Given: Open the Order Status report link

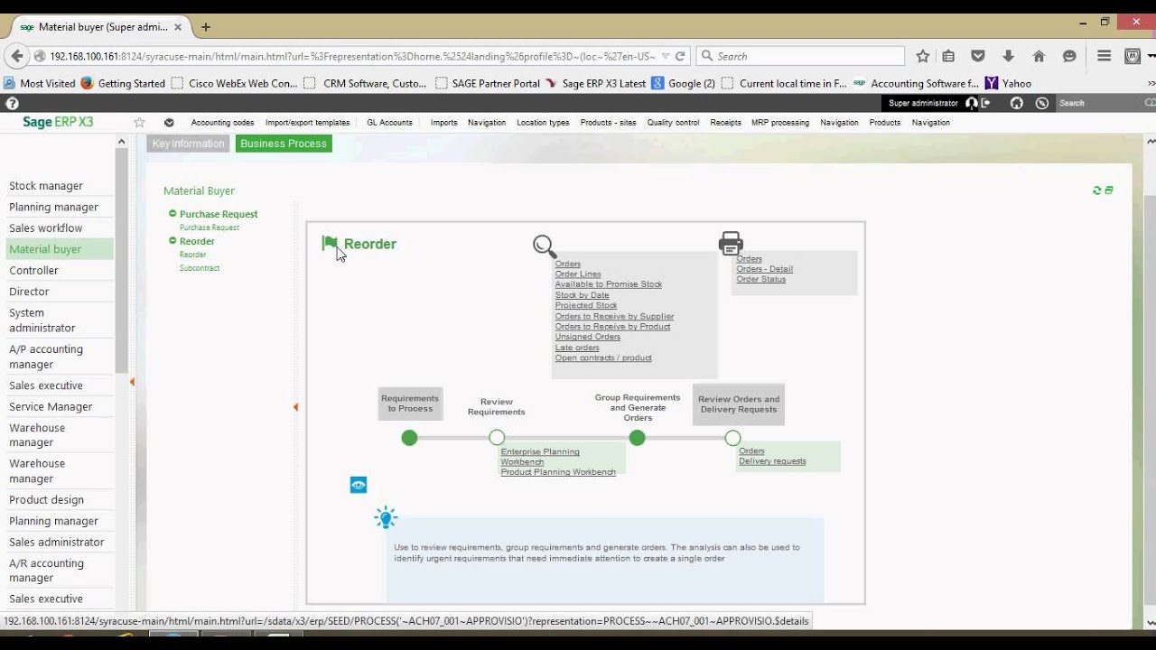Looking at the screenshot, I should pos(760,279).
